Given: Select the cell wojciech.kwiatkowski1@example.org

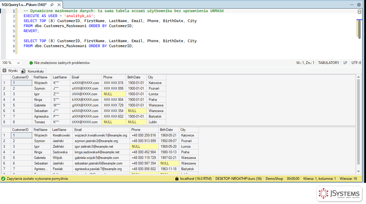Looking at the screenshot, I should pyautogui.click(x=101, y=135).
